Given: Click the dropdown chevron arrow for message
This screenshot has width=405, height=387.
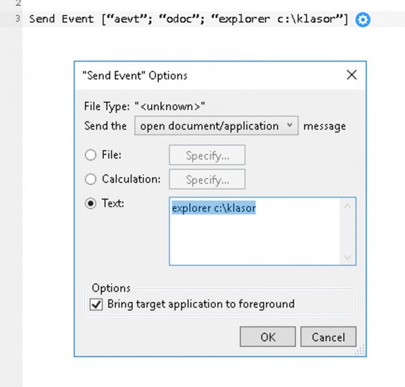Looking at the screenshot, I should (290, 125).
